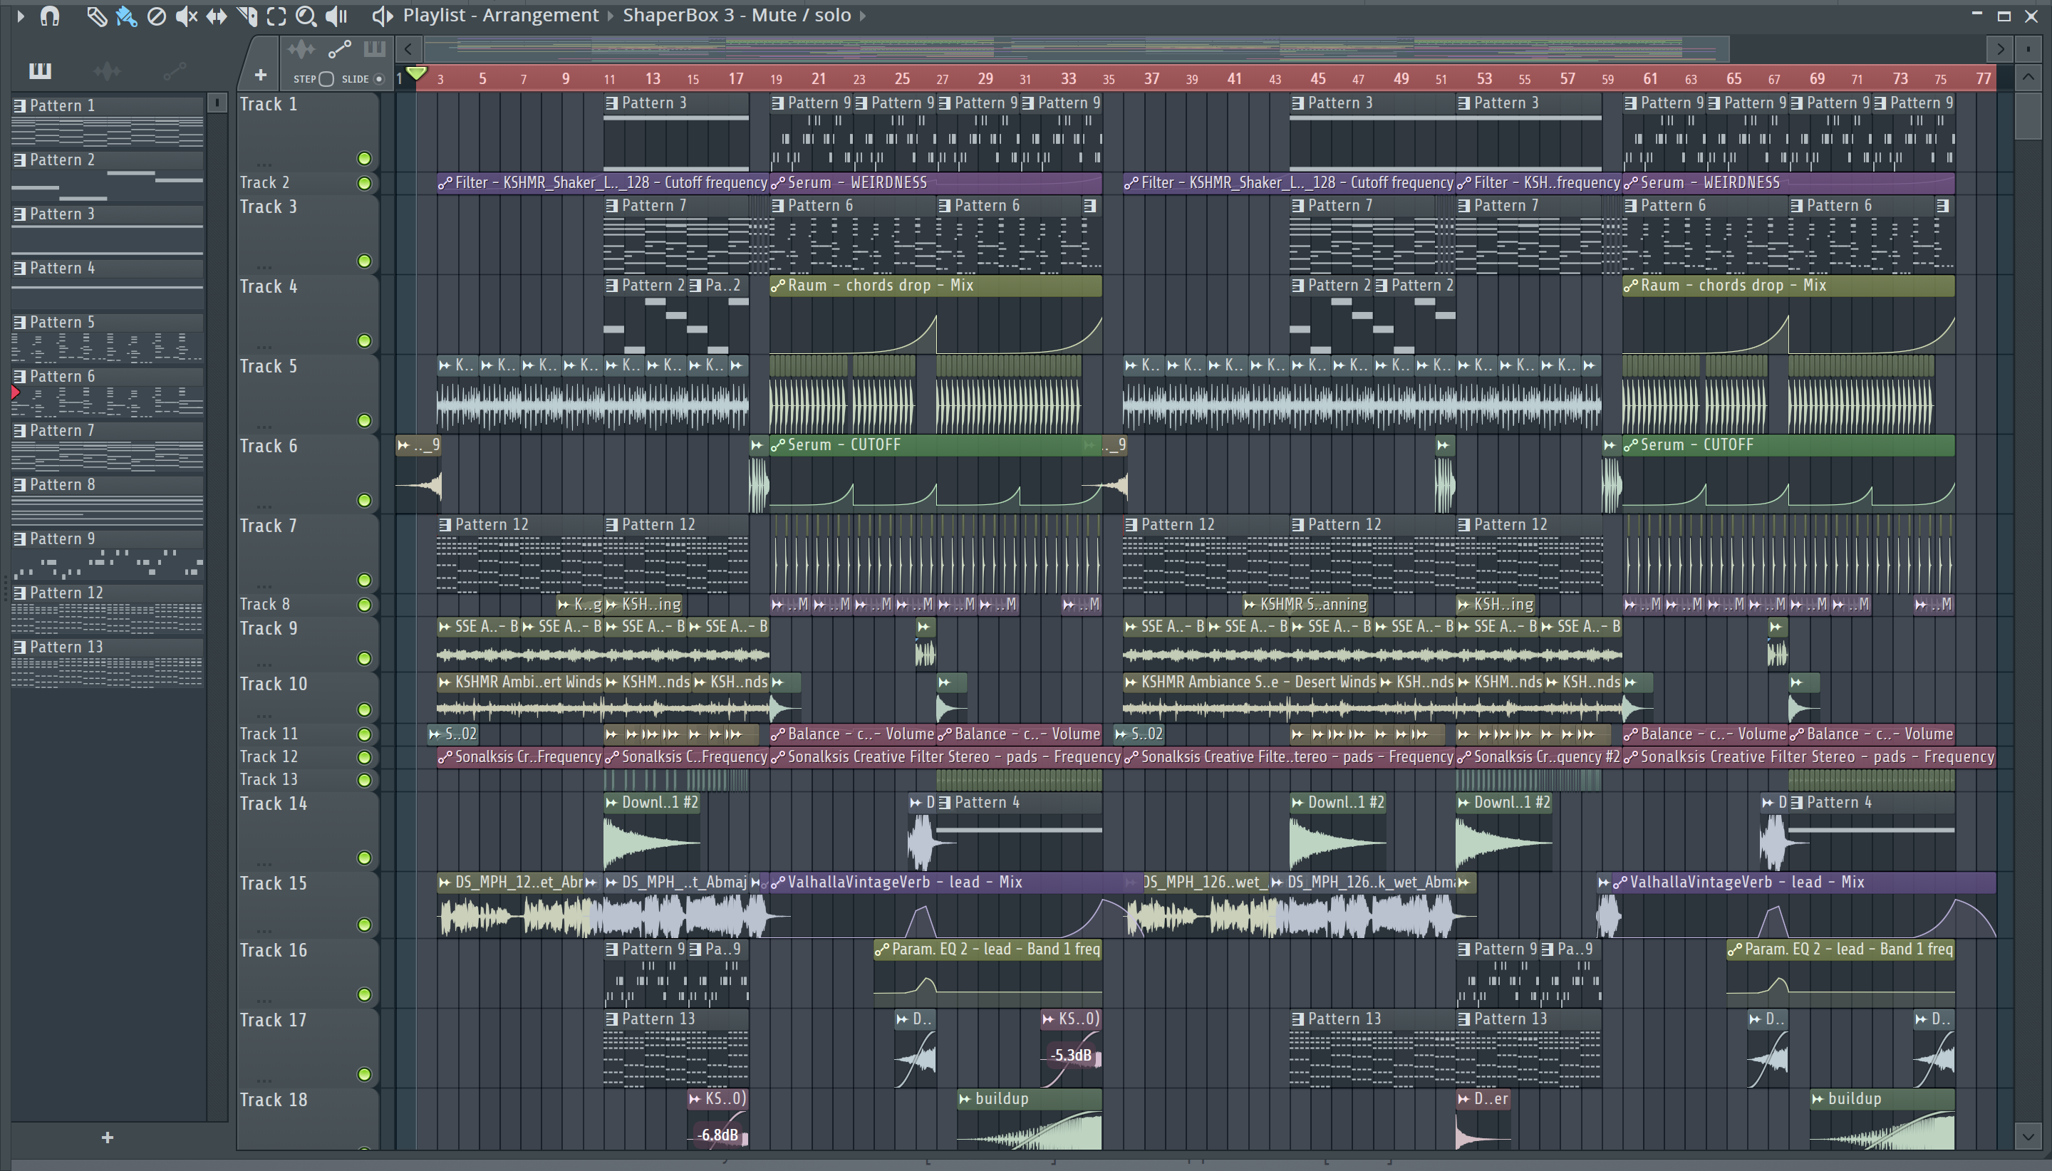
Task: Open the playlist options menu arrow
Action: [x=20, y=15]
